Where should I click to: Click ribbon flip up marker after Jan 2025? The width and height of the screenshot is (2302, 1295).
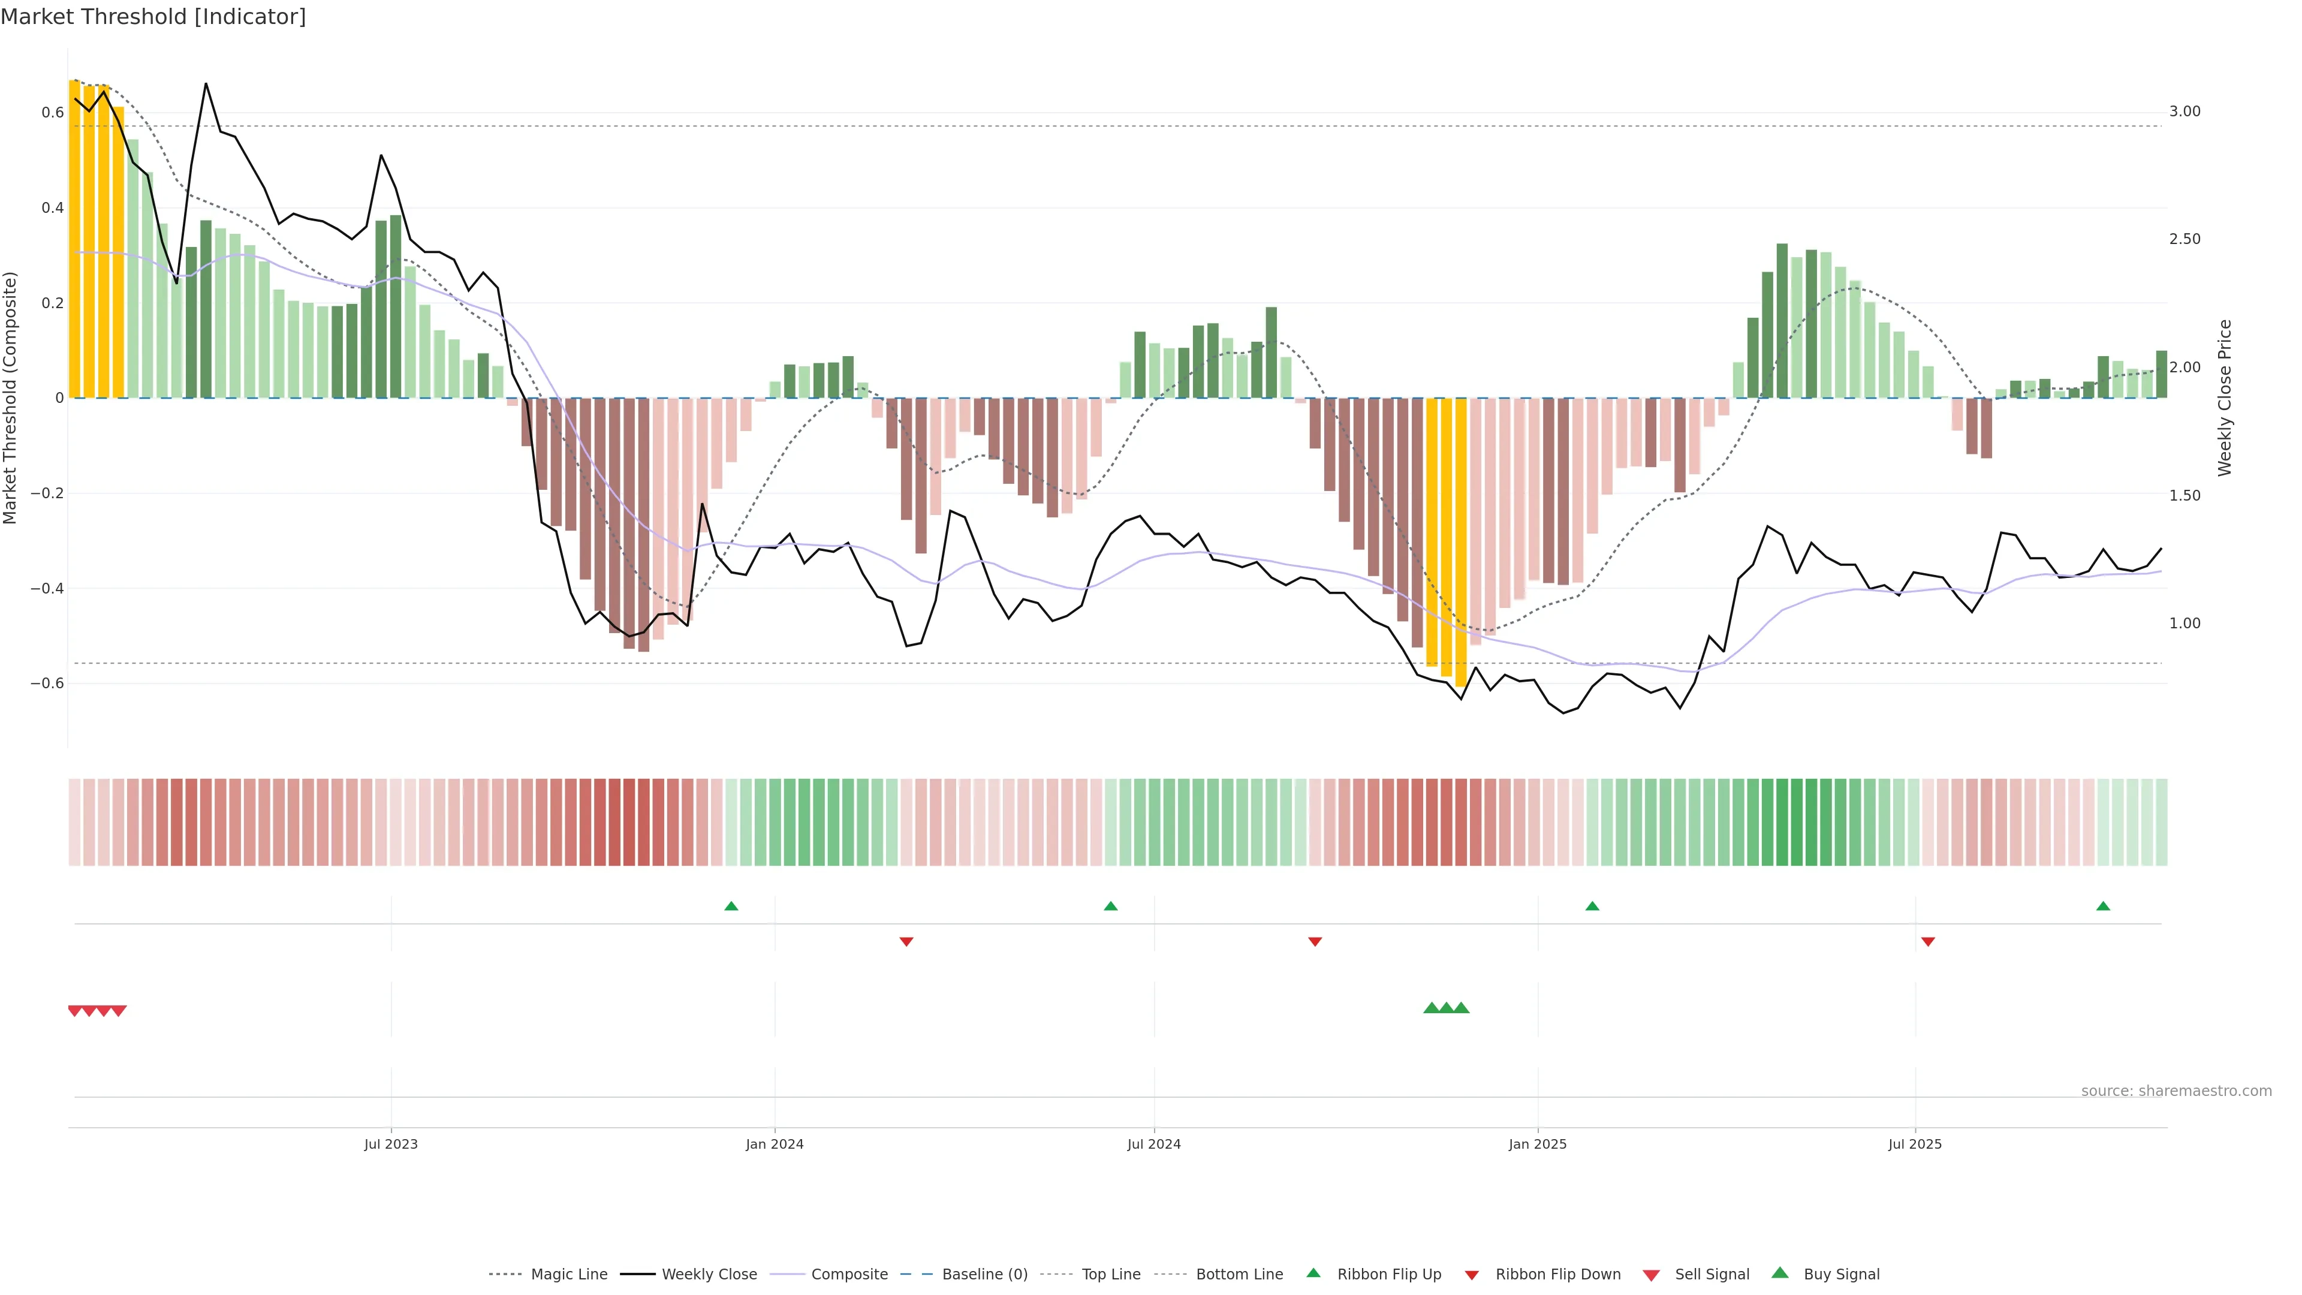click(1592, 907)
